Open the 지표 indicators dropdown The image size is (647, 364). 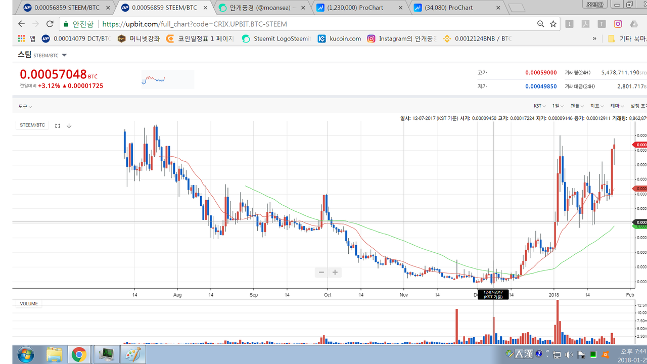pyautogui.click(x=597, y=106)
